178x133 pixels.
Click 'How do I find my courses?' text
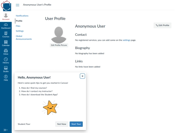[34, 88]
